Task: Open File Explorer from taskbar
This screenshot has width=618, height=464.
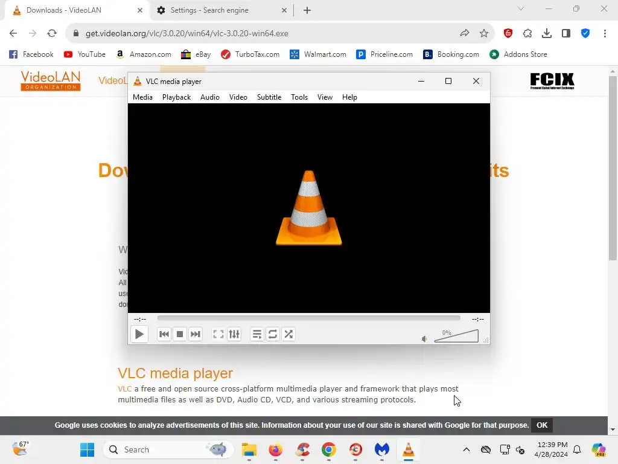Action: [249, 449]
